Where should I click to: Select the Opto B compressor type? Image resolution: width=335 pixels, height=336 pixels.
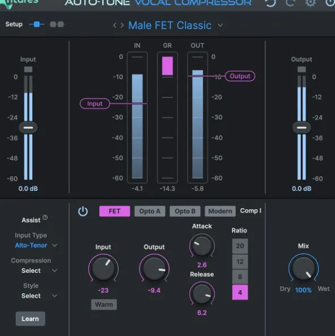coord(185,211)
